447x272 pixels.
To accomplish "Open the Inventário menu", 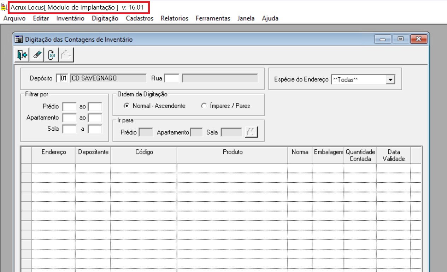I will (x=70, y=18).
